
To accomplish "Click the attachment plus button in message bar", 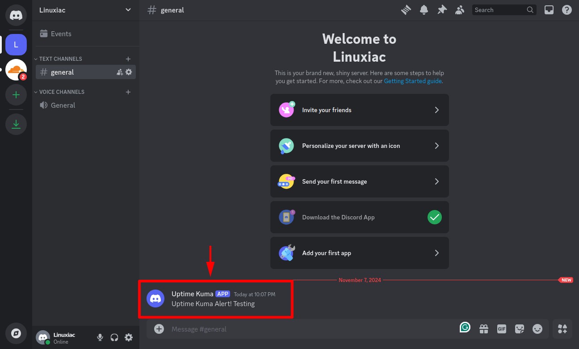I will pyautogui.click(x=159, y=329).
